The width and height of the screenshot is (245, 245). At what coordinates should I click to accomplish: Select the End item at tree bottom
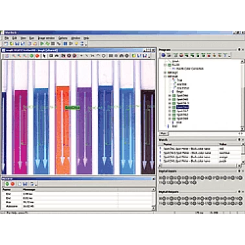point(174,126)
